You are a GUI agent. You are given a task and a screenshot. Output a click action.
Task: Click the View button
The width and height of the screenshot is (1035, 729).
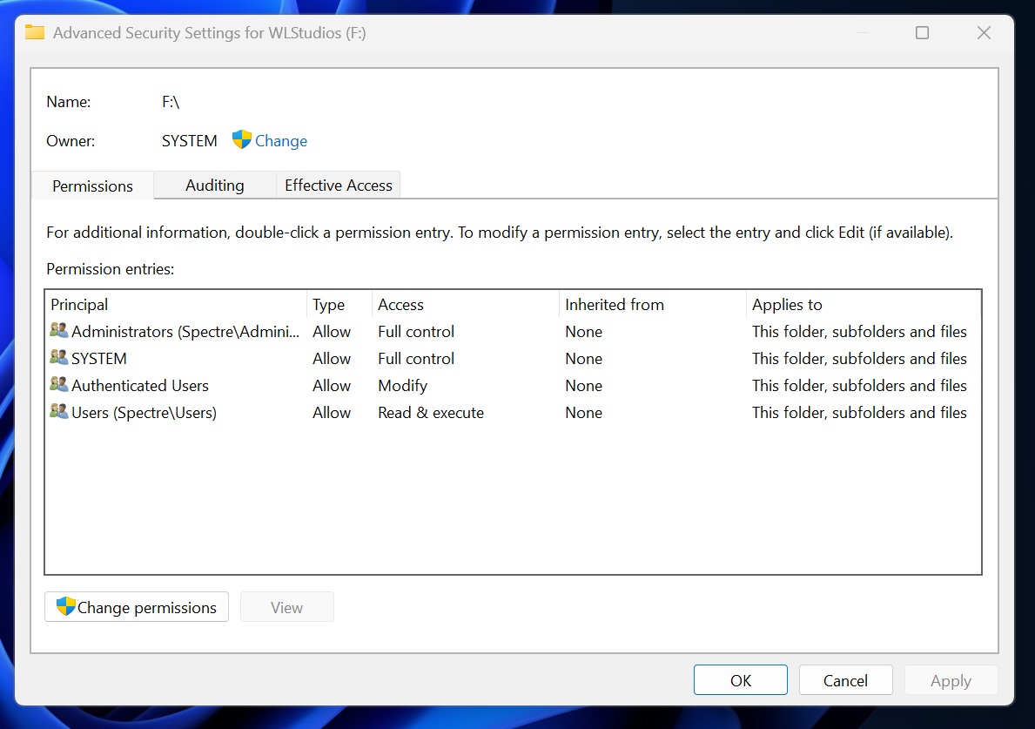286,607
